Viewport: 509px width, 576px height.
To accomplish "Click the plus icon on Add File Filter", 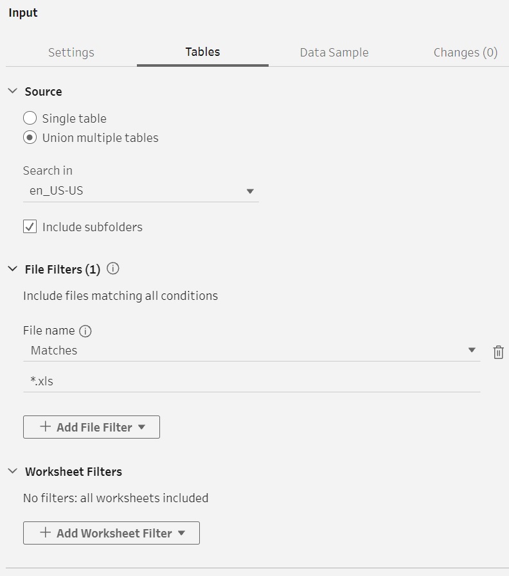I will [45, 426].
